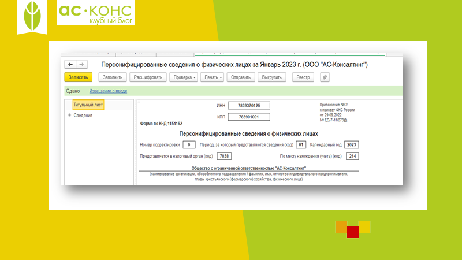Viewport: 462px width, 260px height.
Task: Click the Форма по КНД 1151162 text
Action: 161,124
